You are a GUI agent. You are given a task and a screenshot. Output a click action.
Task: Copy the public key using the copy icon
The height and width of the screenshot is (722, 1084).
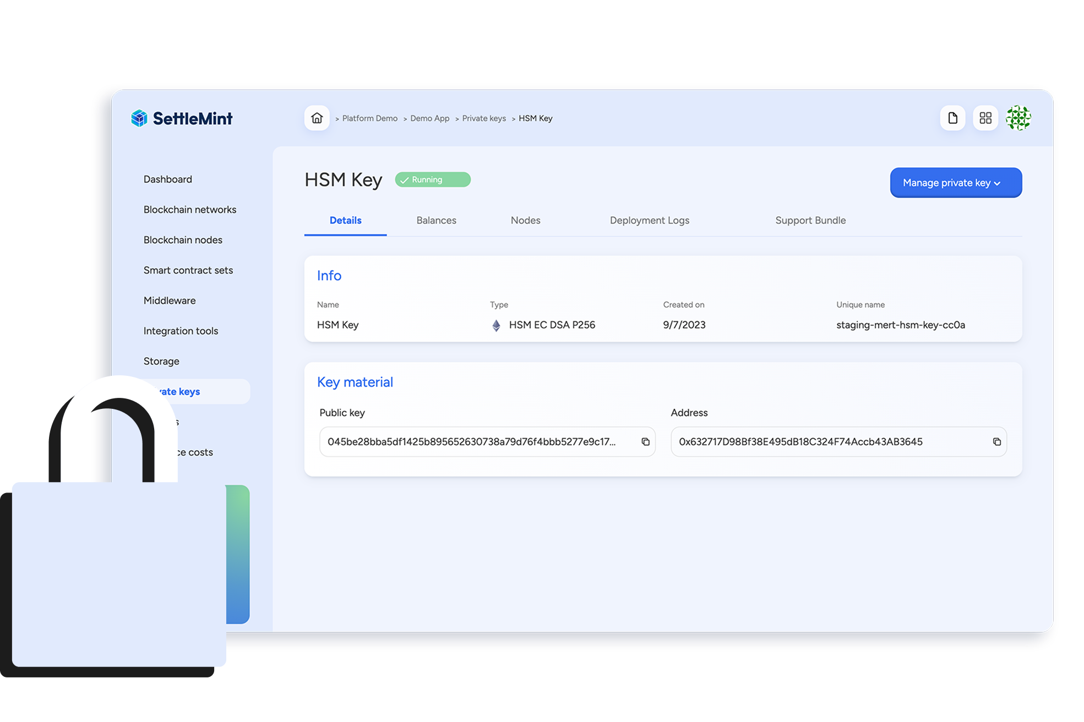(x=644, y=442)
